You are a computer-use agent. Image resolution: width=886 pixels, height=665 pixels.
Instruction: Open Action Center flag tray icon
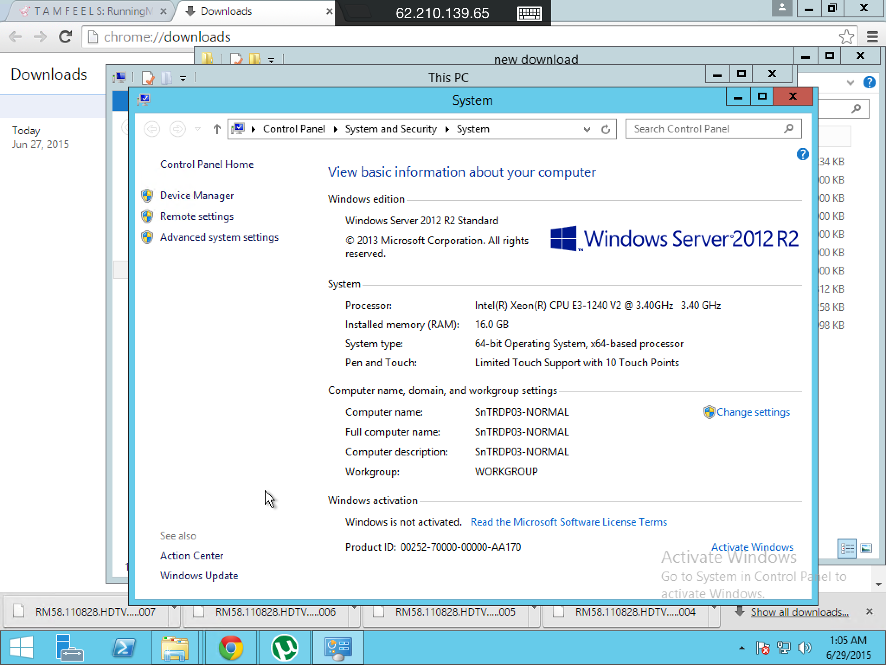coord(763,648)
